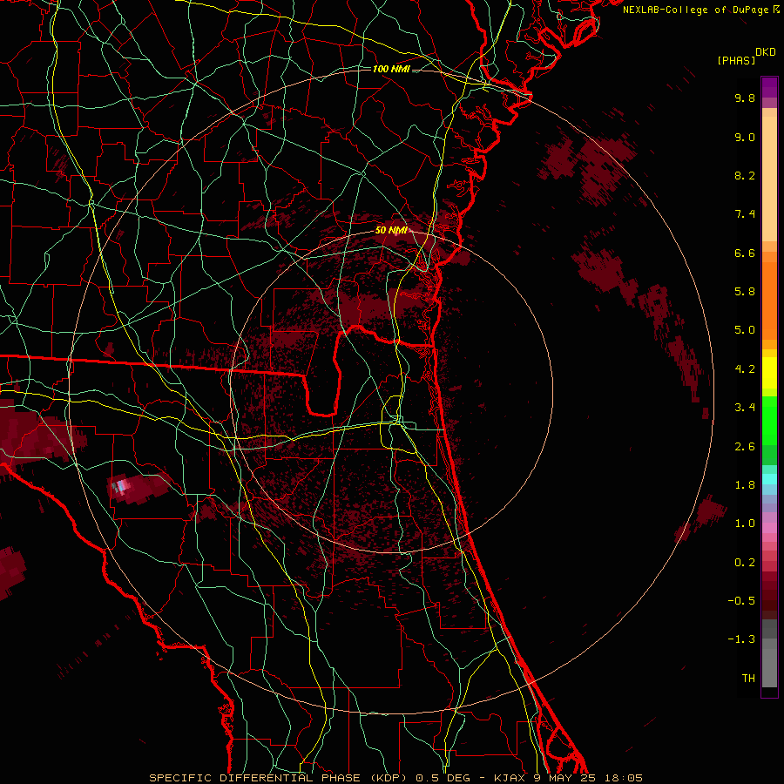Click the 3.4 scale value
The height and width of the screenshot is (784, 784).
tap(745, 408)
